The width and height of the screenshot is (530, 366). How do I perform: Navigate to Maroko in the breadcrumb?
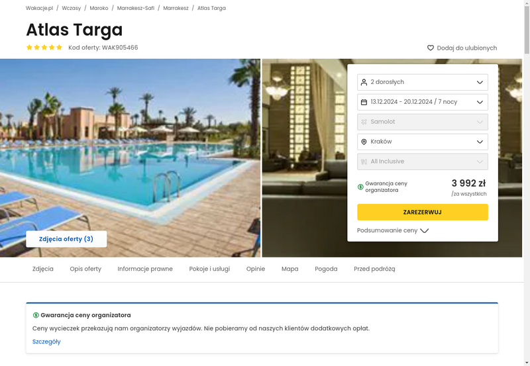pyautogui.click(x=99, y=8)
